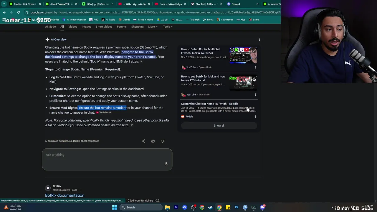Activate microphone in Ask anything box
The image size is (377, 212).
click(x=166, y=164)
